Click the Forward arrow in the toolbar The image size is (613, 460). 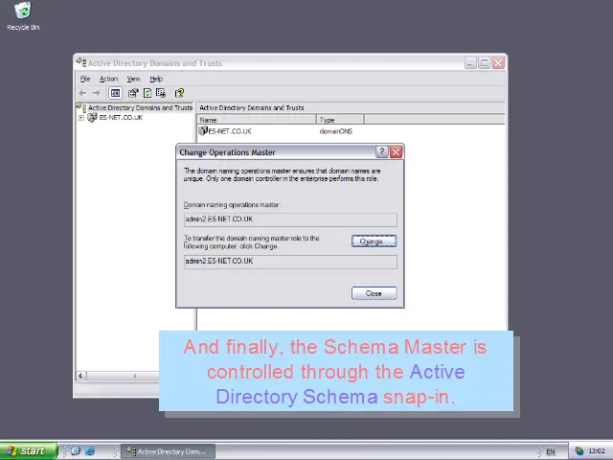pyautogui.click(x=96, y=93)
